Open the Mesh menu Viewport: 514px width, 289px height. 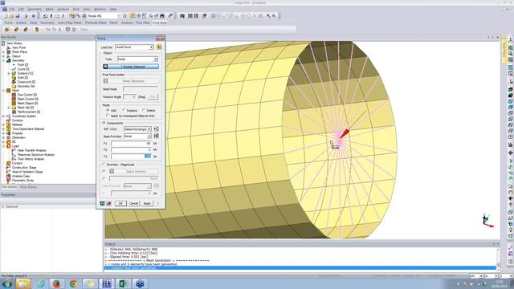point(49,9)
